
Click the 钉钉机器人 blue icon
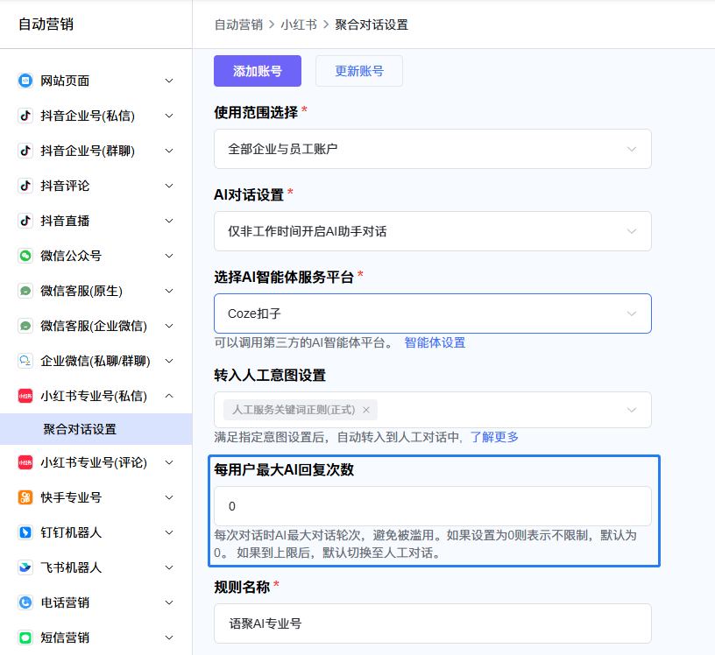point(25,532)
